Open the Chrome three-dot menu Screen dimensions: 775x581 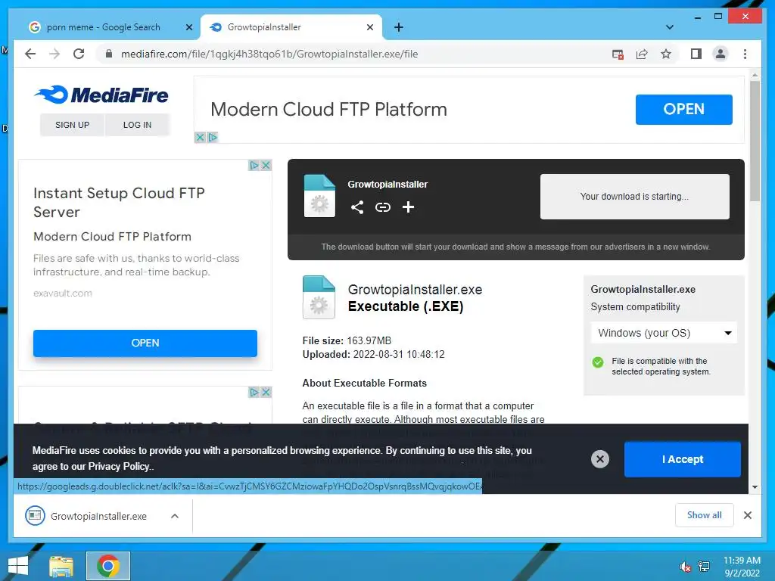(745, 54)
